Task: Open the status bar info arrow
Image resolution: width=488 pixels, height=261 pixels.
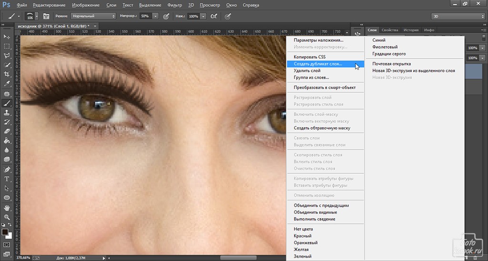Action: tap(104, 258)
